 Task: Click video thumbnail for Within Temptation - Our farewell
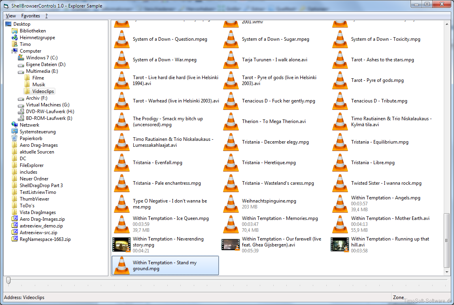tap(231, 245)
